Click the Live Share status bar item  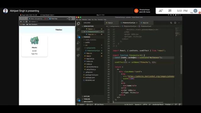tap(99, 105)
